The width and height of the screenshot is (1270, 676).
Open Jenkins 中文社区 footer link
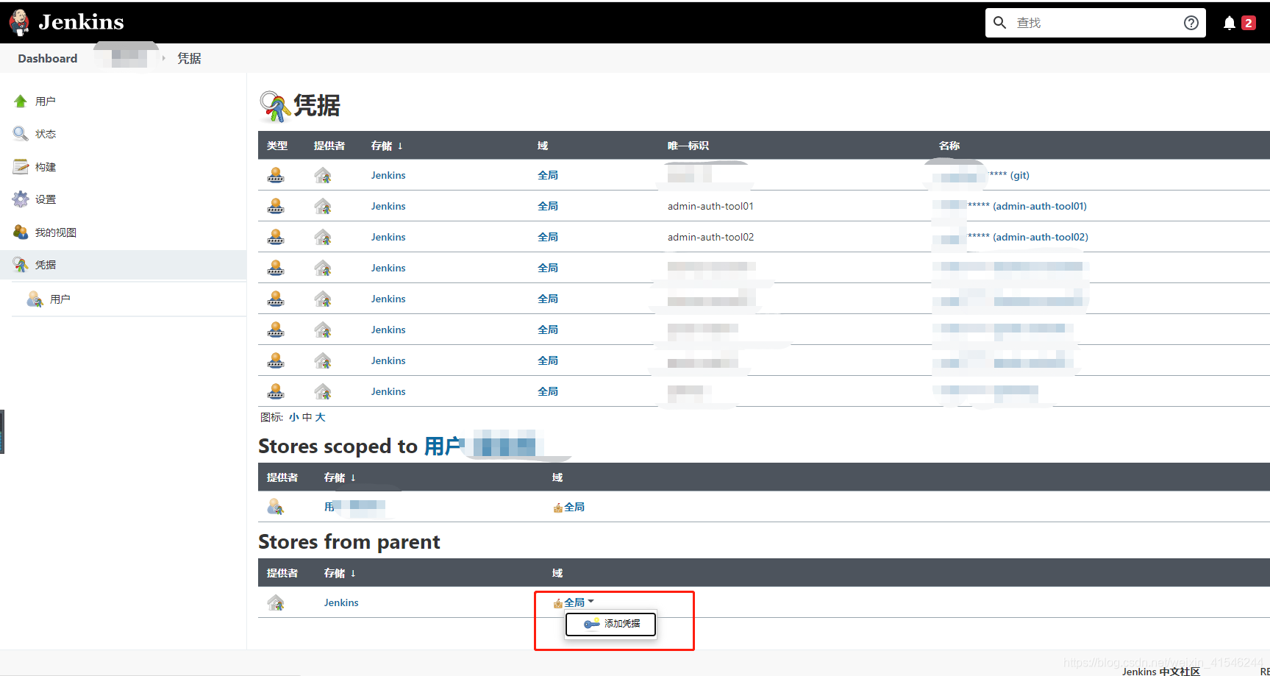coord(1160,671)
